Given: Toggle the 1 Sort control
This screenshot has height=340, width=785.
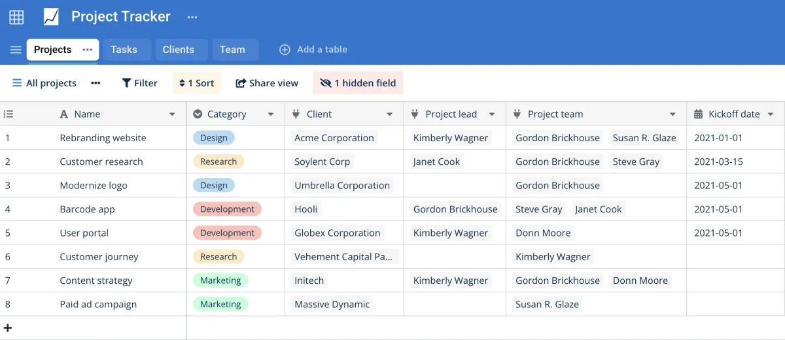Looking at the screenshot, I should pos(197,83).
